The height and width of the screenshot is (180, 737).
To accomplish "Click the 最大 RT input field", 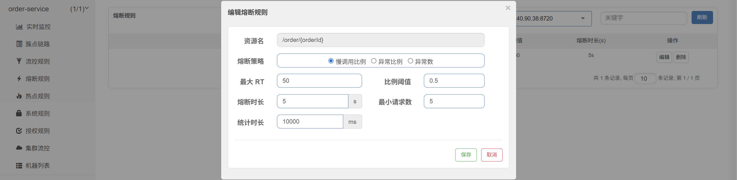I will click(x=319, y=81).
